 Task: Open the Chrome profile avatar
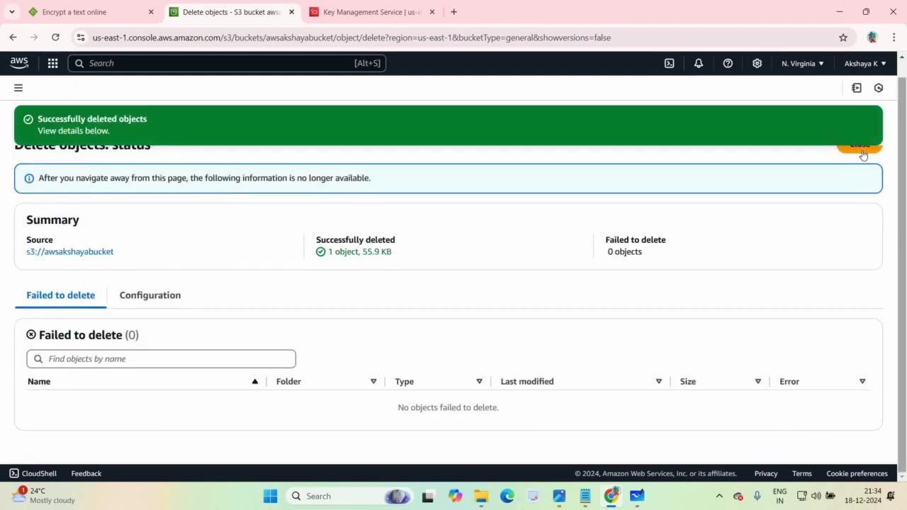coord(872,38)
